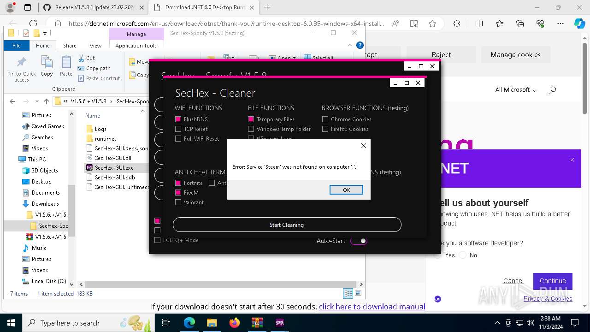590x332 pixels.
Task: Open the View ribbon tab
Action: click(x=95, y=46)
